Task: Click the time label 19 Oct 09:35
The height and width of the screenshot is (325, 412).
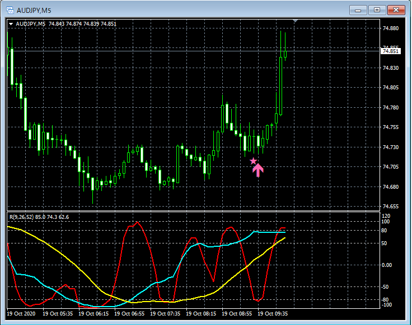Action: [x=273, y=313]
